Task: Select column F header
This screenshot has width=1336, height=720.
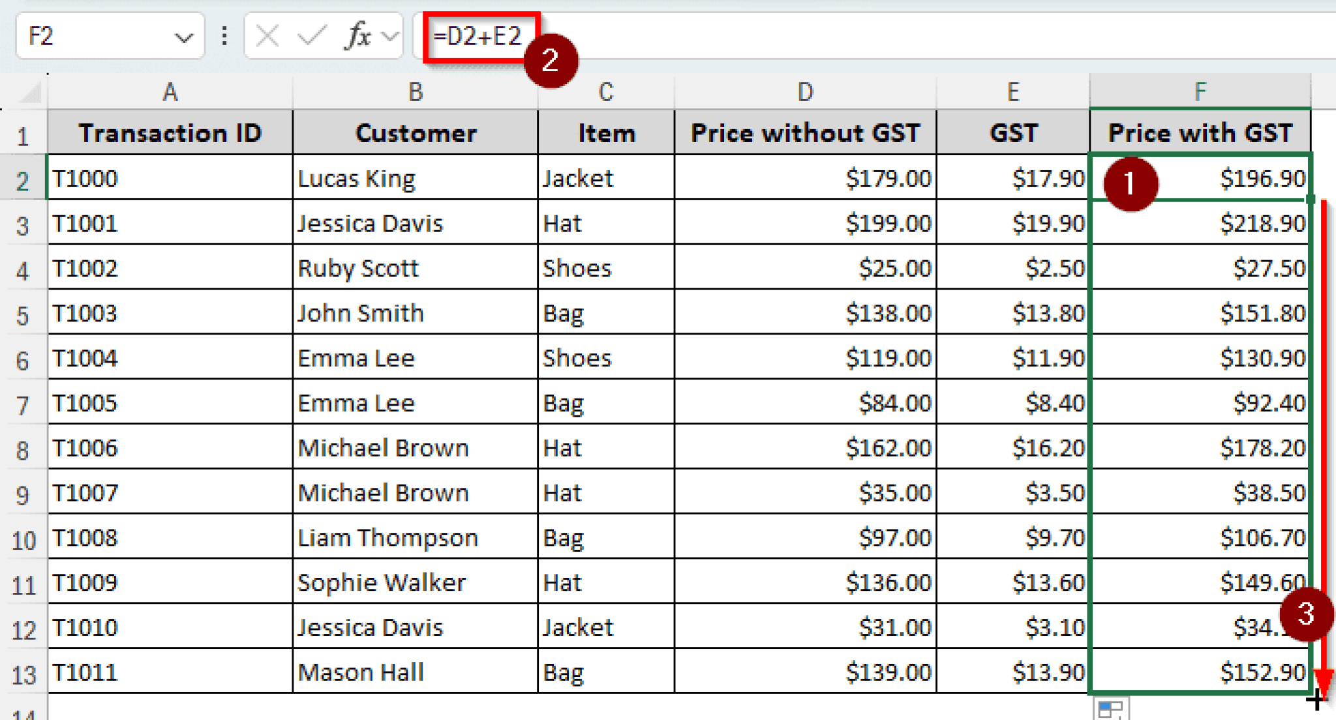Action: [x=1200, y=91]
